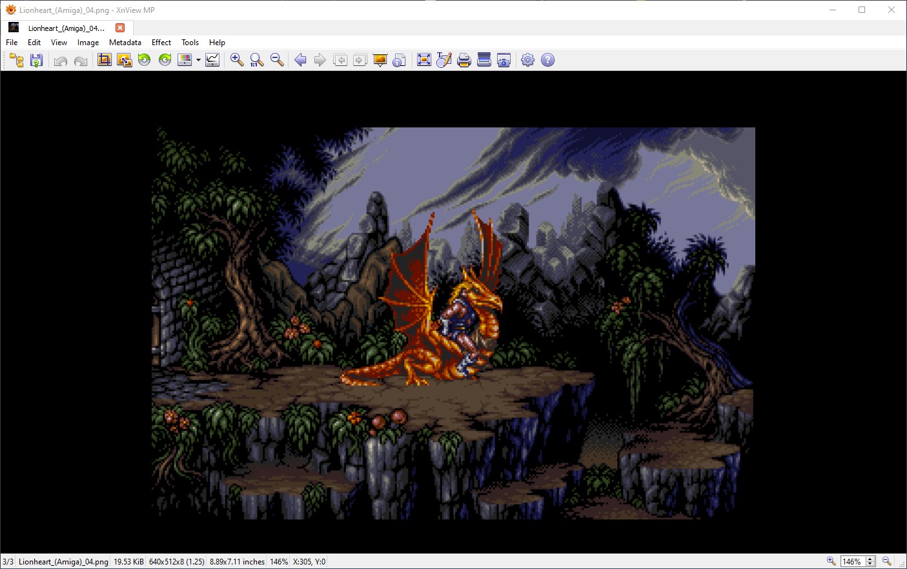This screenshot has width=907, height=569.
Task: Rotate image clockwise
Action: pyautogui.click(x=165, y=60)
